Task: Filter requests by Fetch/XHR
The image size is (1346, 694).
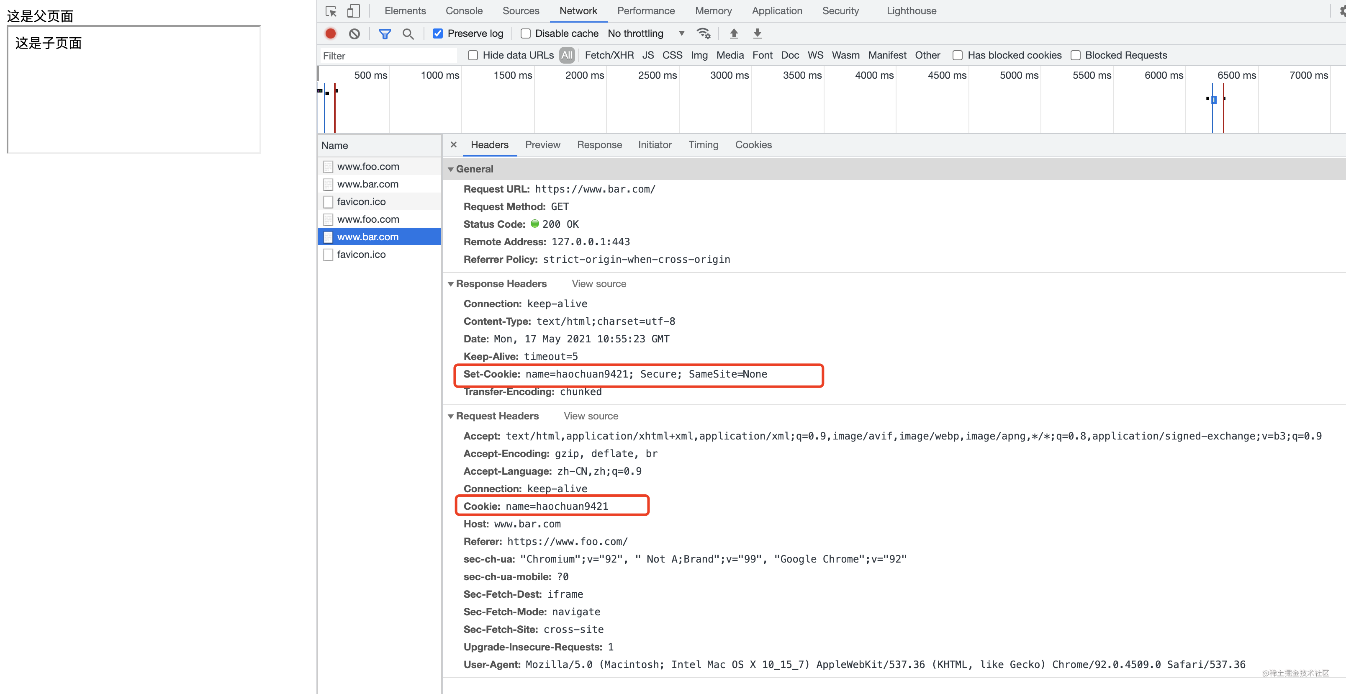Action: [x=609, y=55]
